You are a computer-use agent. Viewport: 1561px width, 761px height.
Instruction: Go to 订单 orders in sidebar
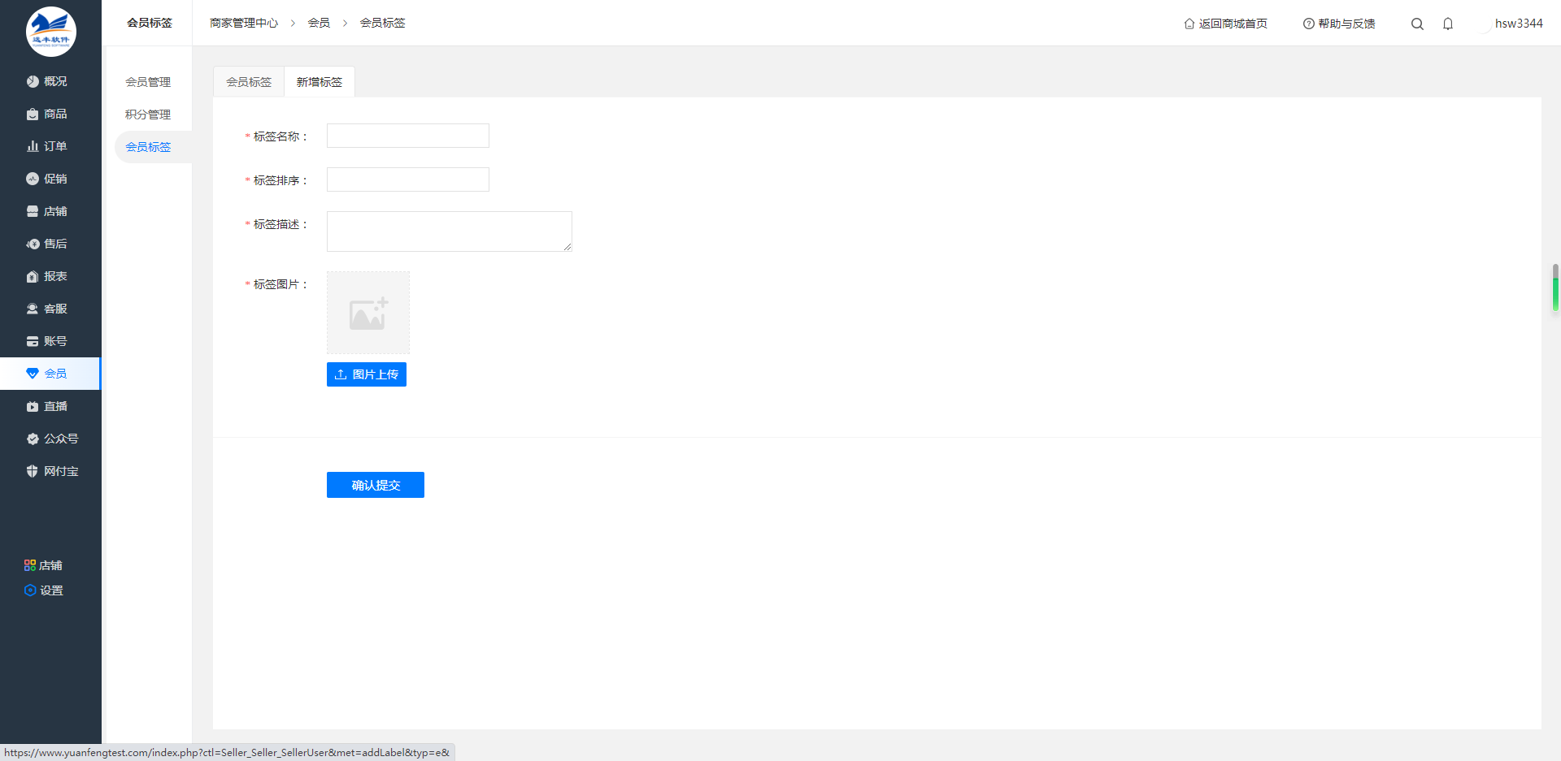46,146
